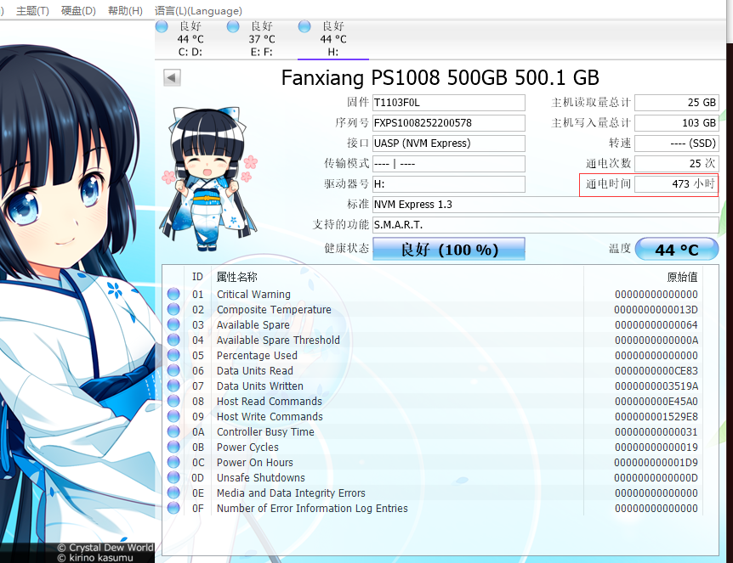Click status icon for Power Cycles
Screen dimensions: 733x563
[173, 447]
